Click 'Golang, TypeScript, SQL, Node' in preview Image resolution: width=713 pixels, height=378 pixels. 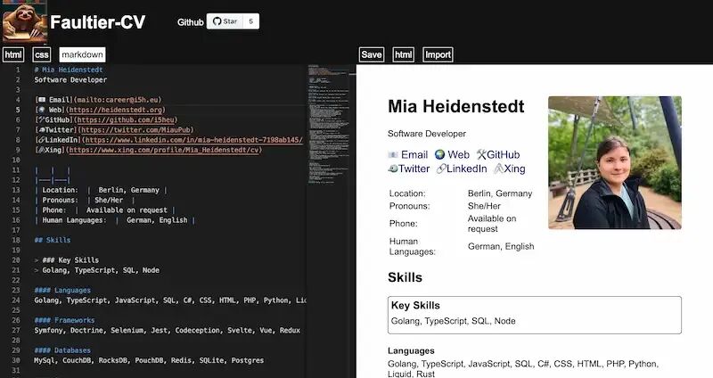coord(454,321)
